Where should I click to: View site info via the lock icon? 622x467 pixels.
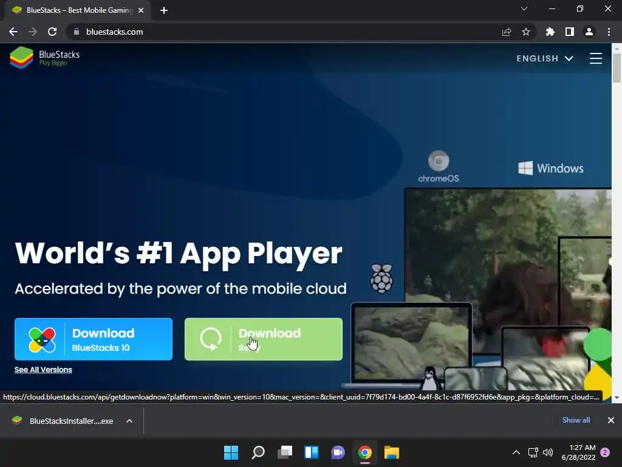tap(77, 32)
